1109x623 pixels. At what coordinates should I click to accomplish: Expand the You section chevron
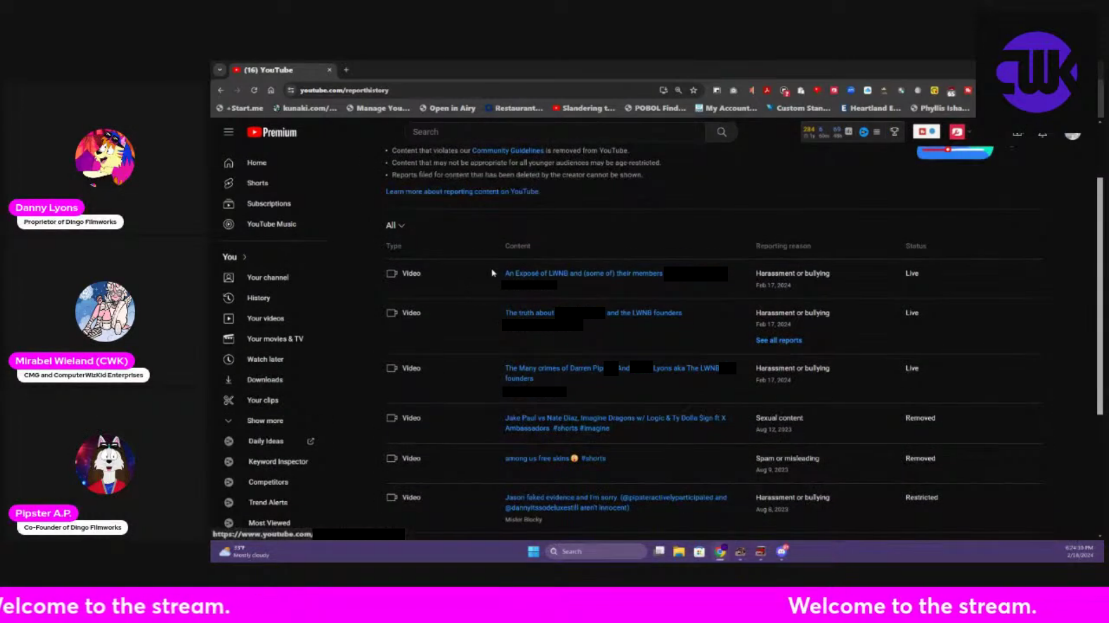click(244, 257)
